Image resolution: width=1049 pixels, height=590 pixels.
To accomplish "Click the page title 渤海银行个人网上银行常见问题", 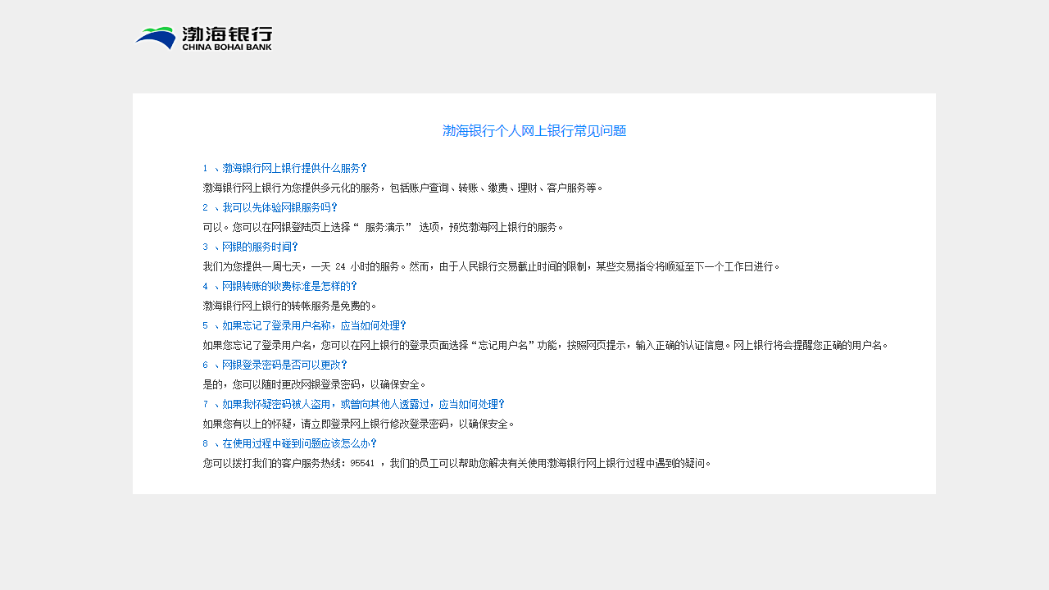I will (x=534, y=130).
